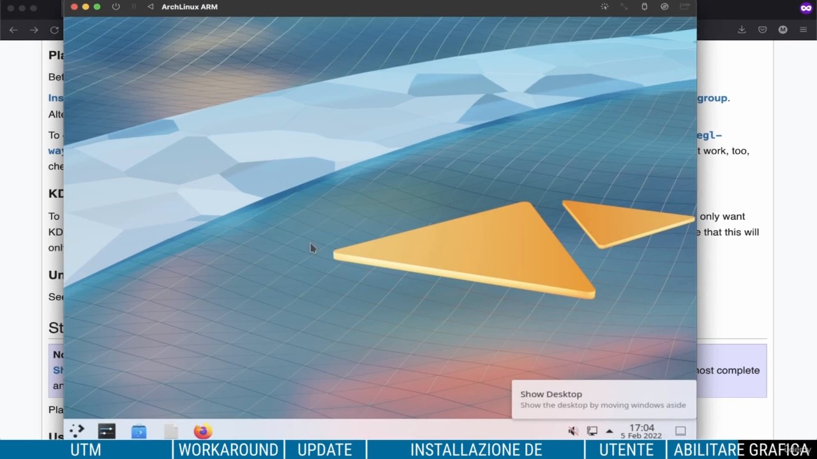Launch Firefox from the KDE panel
The image size is (817, 459).
click(202, 432)
